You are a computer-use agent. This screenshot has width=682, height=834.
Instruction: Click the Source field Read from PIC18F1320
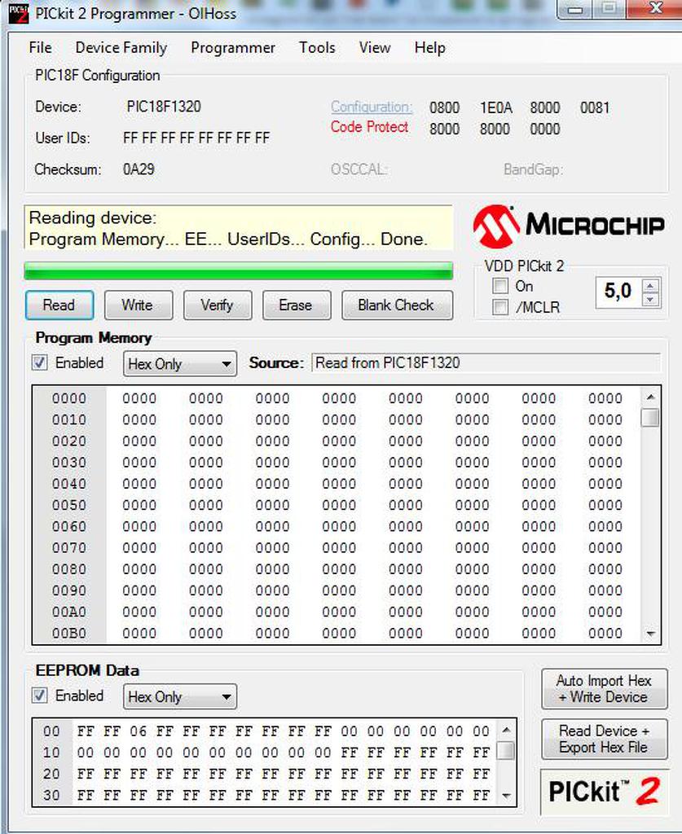click(x=486, y=363)
